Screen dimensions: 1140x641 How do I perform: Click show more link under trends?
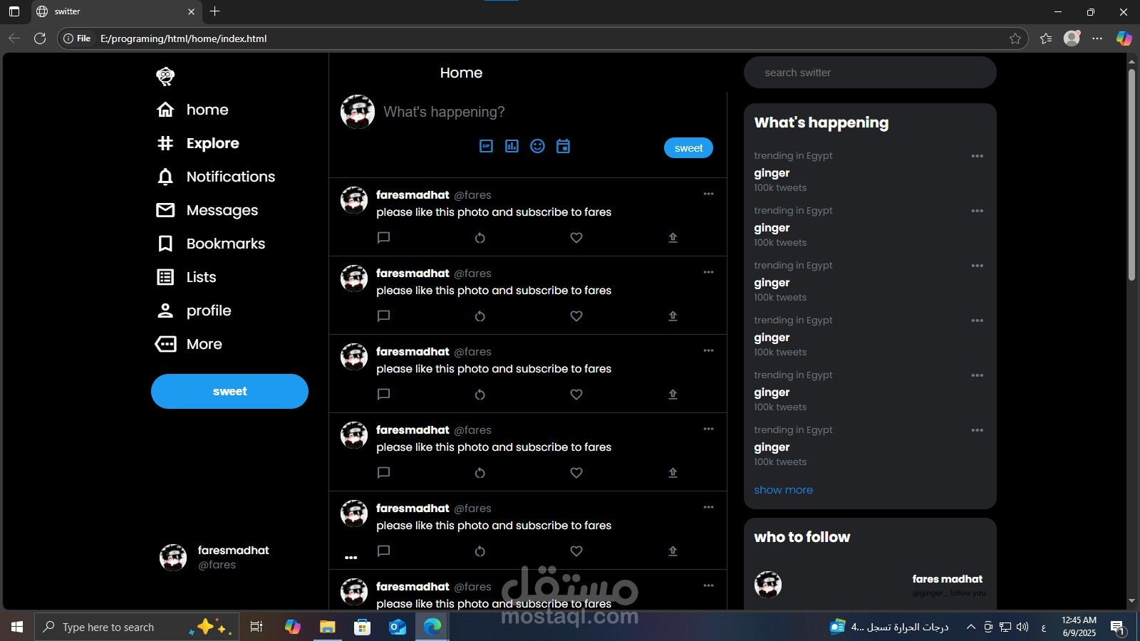[783, 490]
